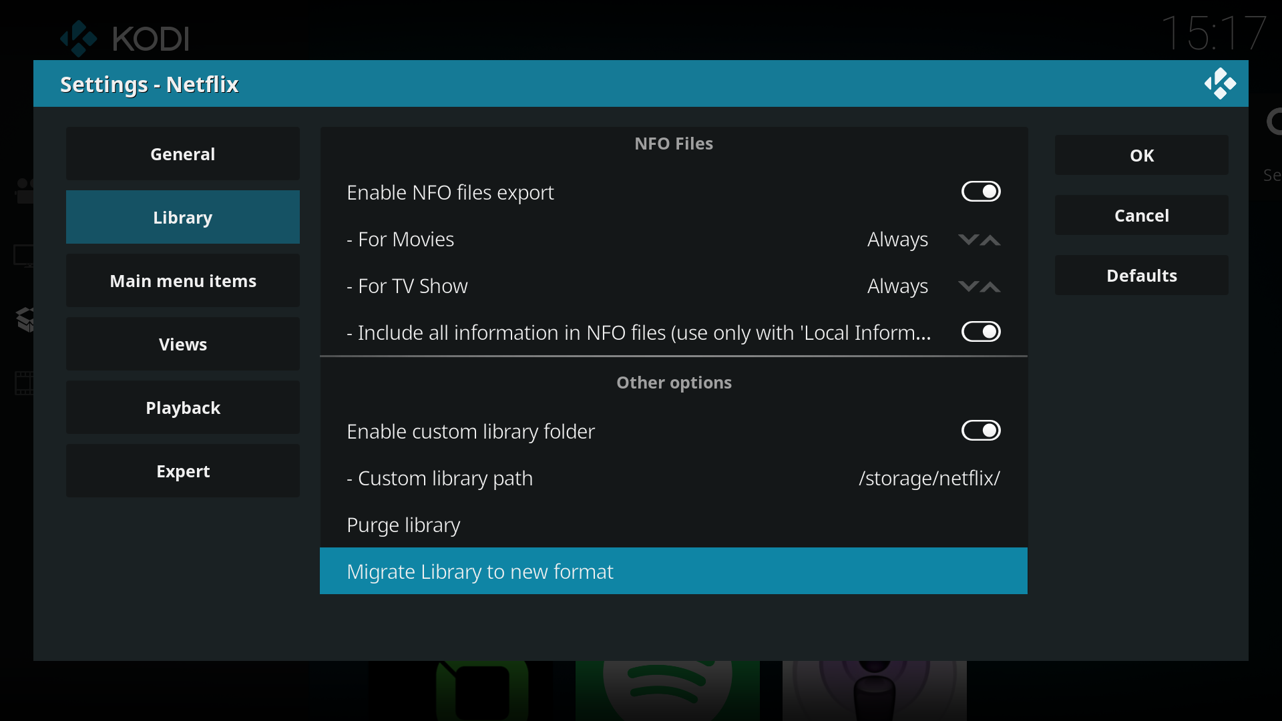Click up arrow for For TV Show
Viewport: 1282px width, 721px height.
click(x=990, y=286)
